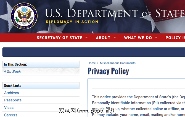Screen dimensions: 185x117
Task: Expand the arrow beside Secretary of State
Action: coord(86,38)
